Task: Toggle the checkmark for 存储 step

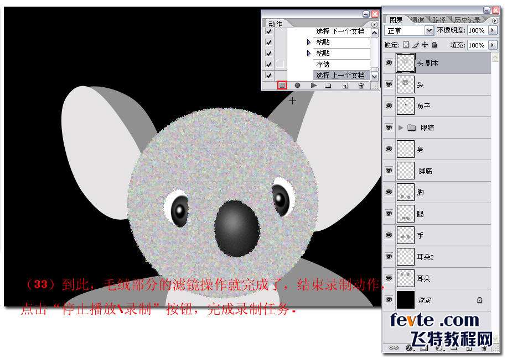Action: tap(268, 64)
